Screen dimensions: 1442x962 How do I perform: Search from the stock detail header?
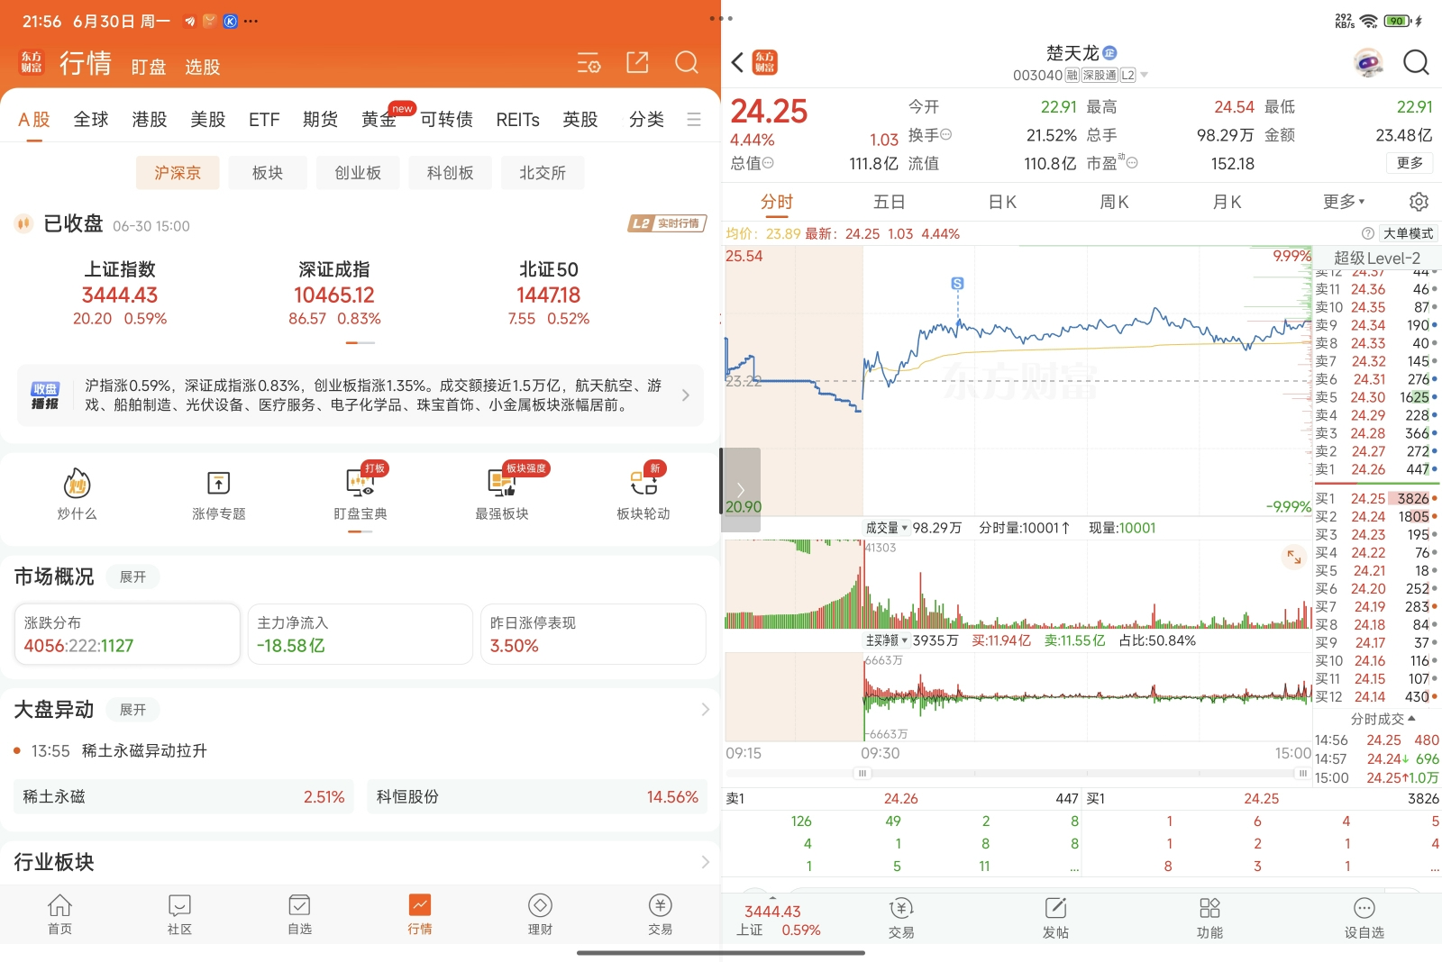click(1416, 62)
